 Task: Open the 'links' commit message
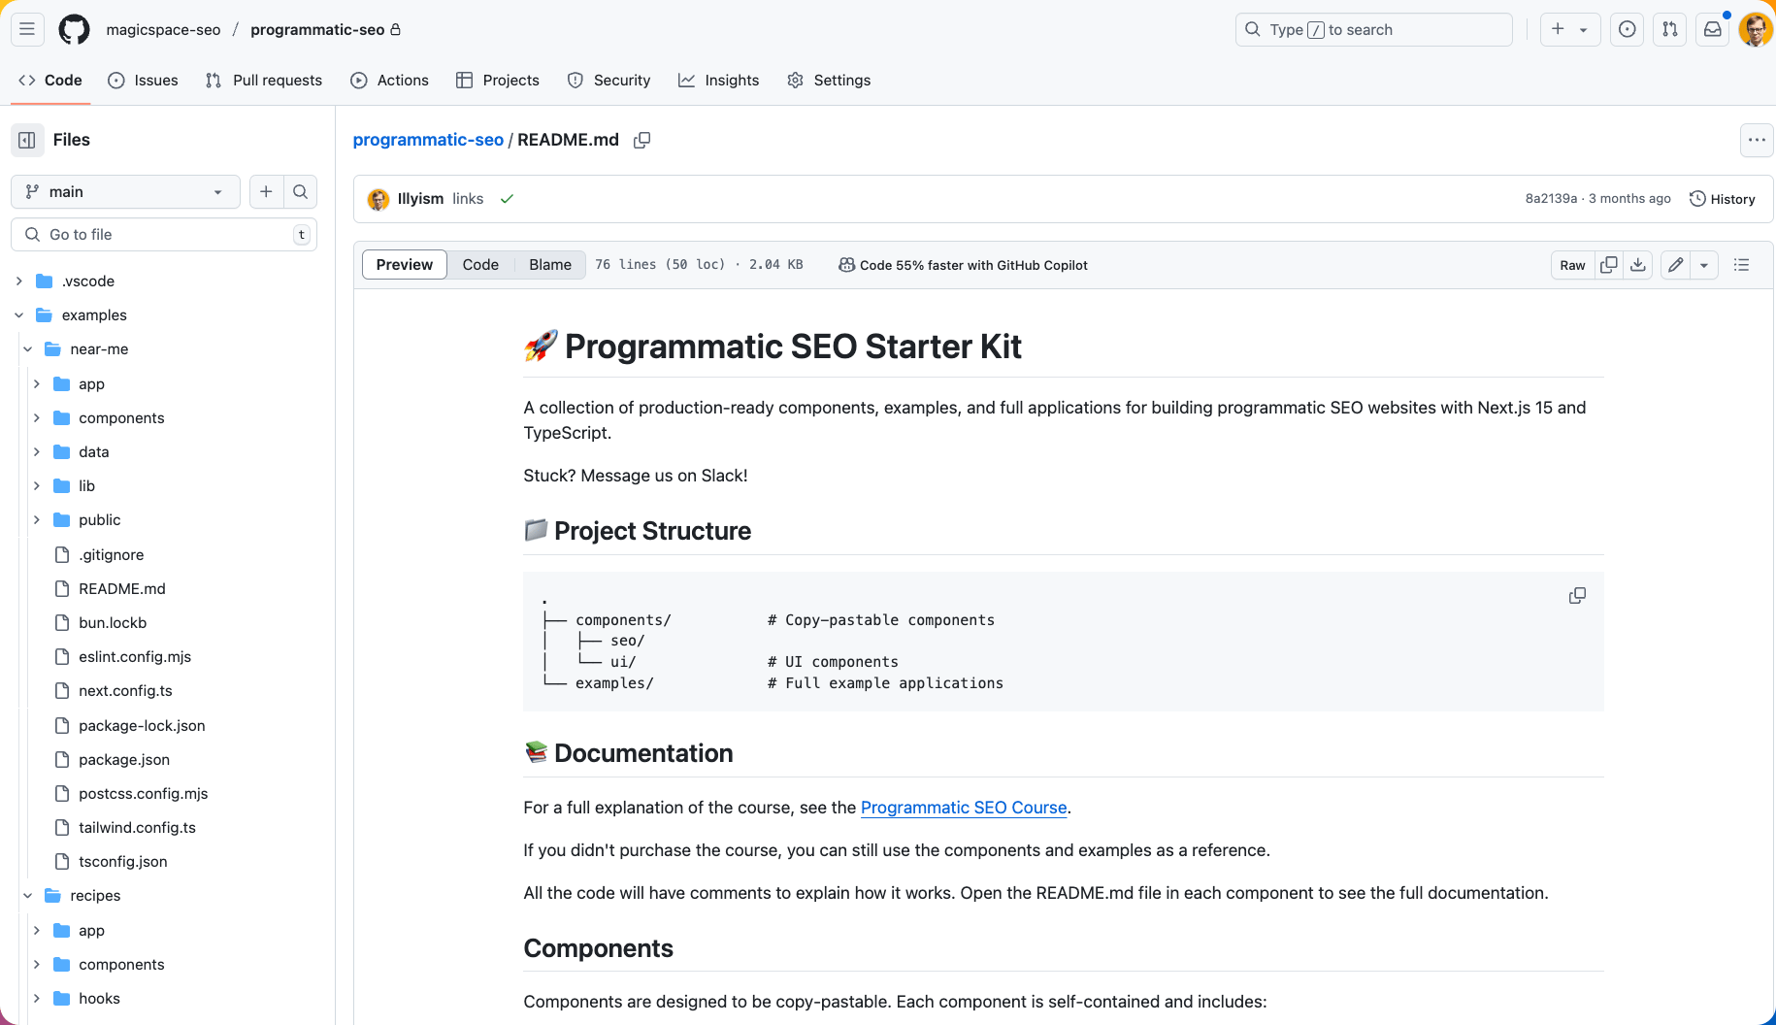[468, 199]
